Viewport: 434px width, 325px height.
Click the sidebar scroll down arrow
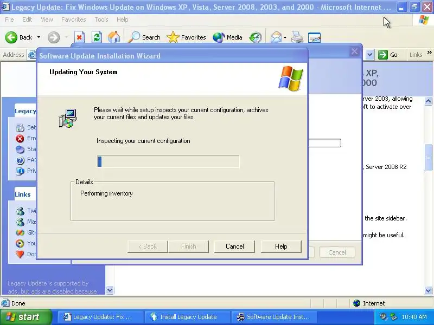[110, 290]
